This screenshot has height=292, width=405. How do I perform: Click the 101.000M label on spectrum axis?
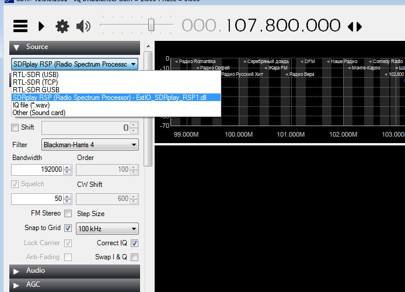point(291,135)
